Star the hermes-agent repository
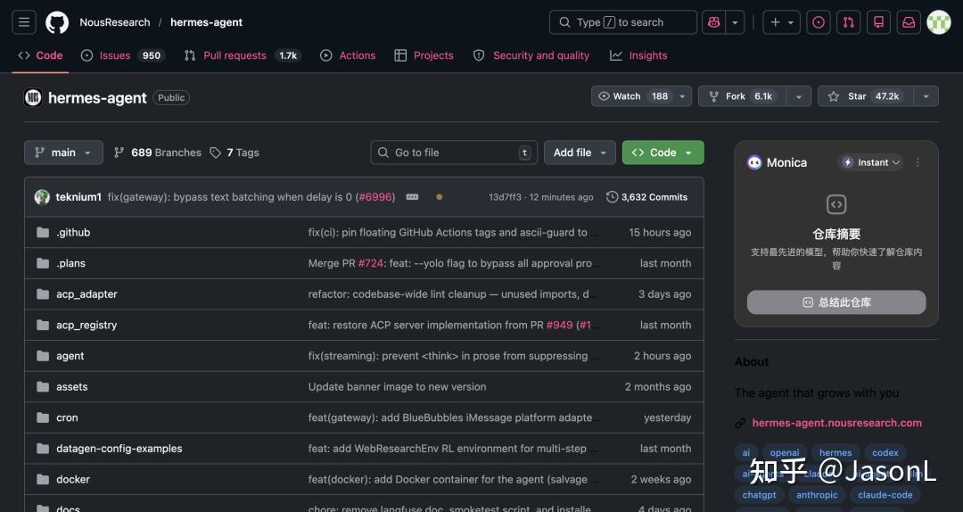This screenshot has height=512, width=963. pos(865,96)
